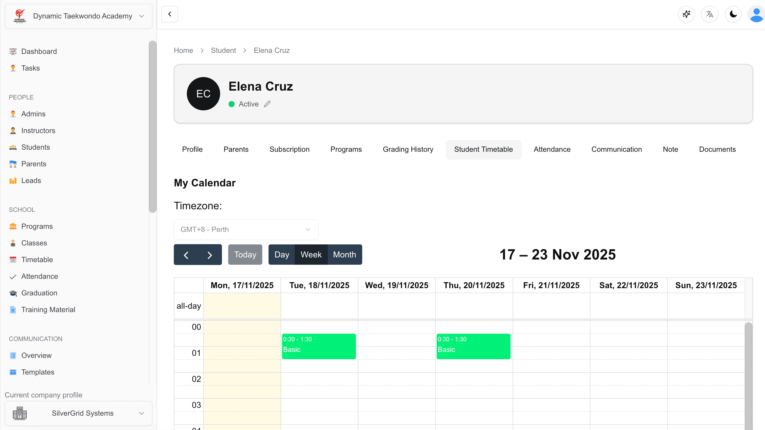Open the Parents tab in student page

point(236,149)
